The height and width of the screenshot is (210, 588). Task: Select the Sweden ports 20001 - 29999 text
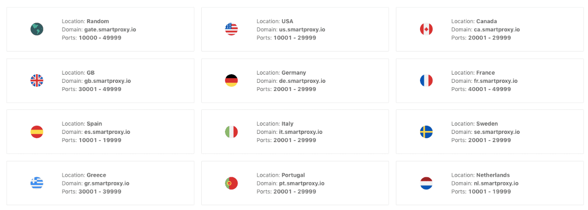point(490,140)
